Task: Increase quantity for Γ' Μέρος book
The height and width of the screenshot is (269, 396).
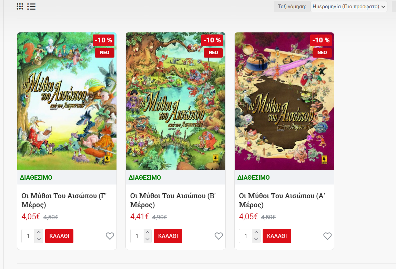Action: (39, 232)
